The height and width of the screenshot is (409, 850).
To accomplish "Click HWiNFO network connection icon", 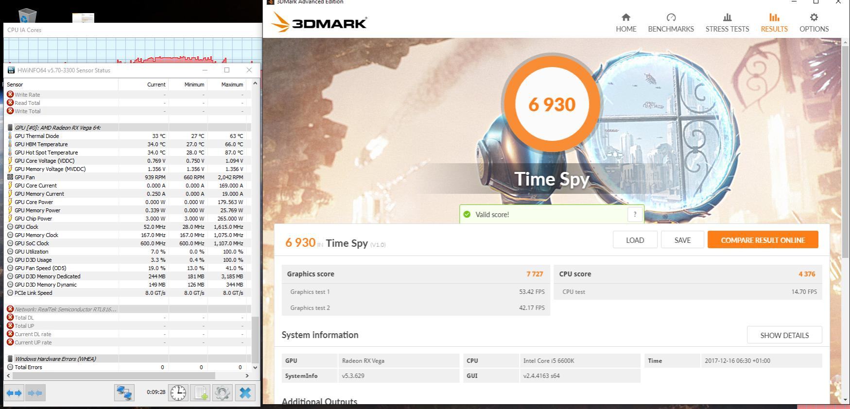I will 124,392.
